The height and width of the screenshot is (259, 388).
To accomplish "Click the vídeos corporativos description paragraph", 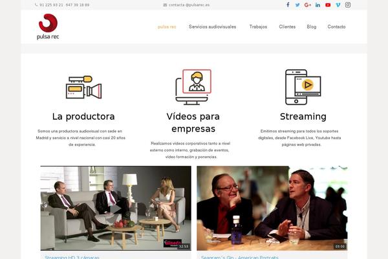I will (190, 150).
